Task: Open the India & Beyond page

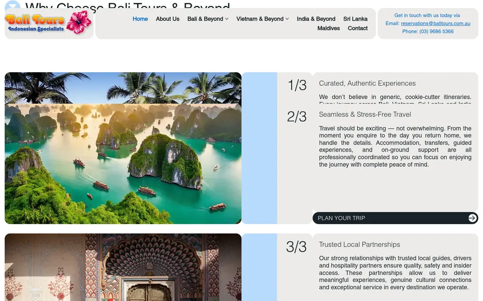Action: (x=316, y=19)
